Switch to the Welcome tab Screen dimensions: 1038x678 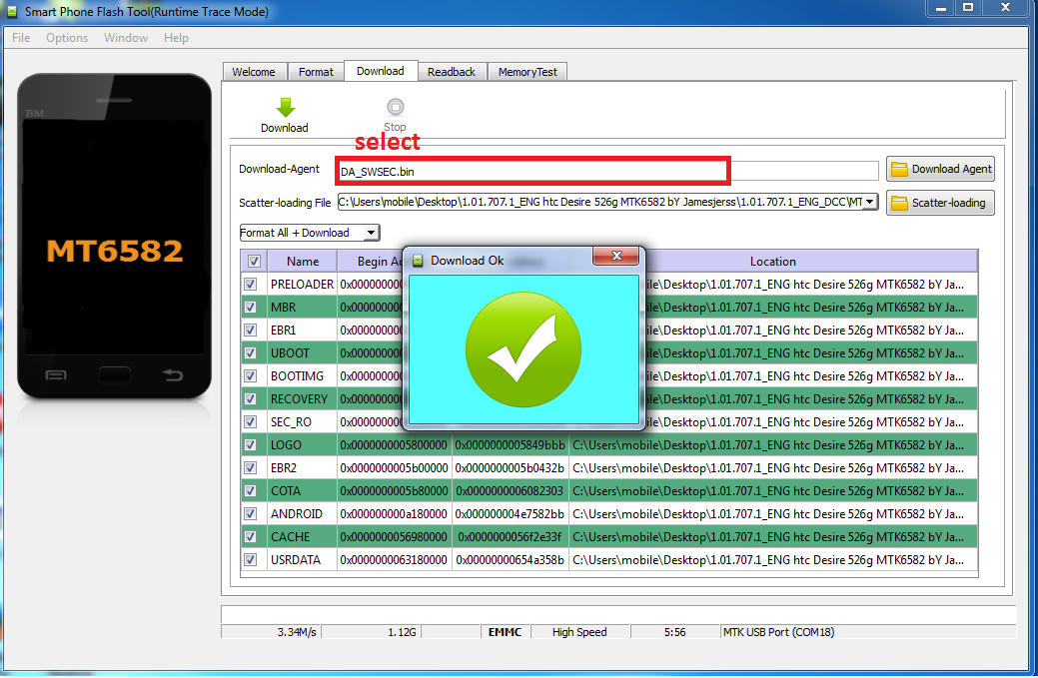[254, 72]
